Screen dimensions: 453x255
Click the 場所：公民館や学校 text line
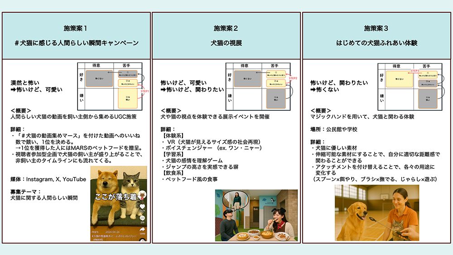tap(333, 129)
